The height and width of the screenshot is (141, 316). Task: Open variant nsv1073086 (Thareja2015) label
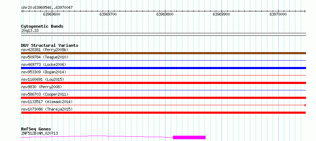click(47, 109)
